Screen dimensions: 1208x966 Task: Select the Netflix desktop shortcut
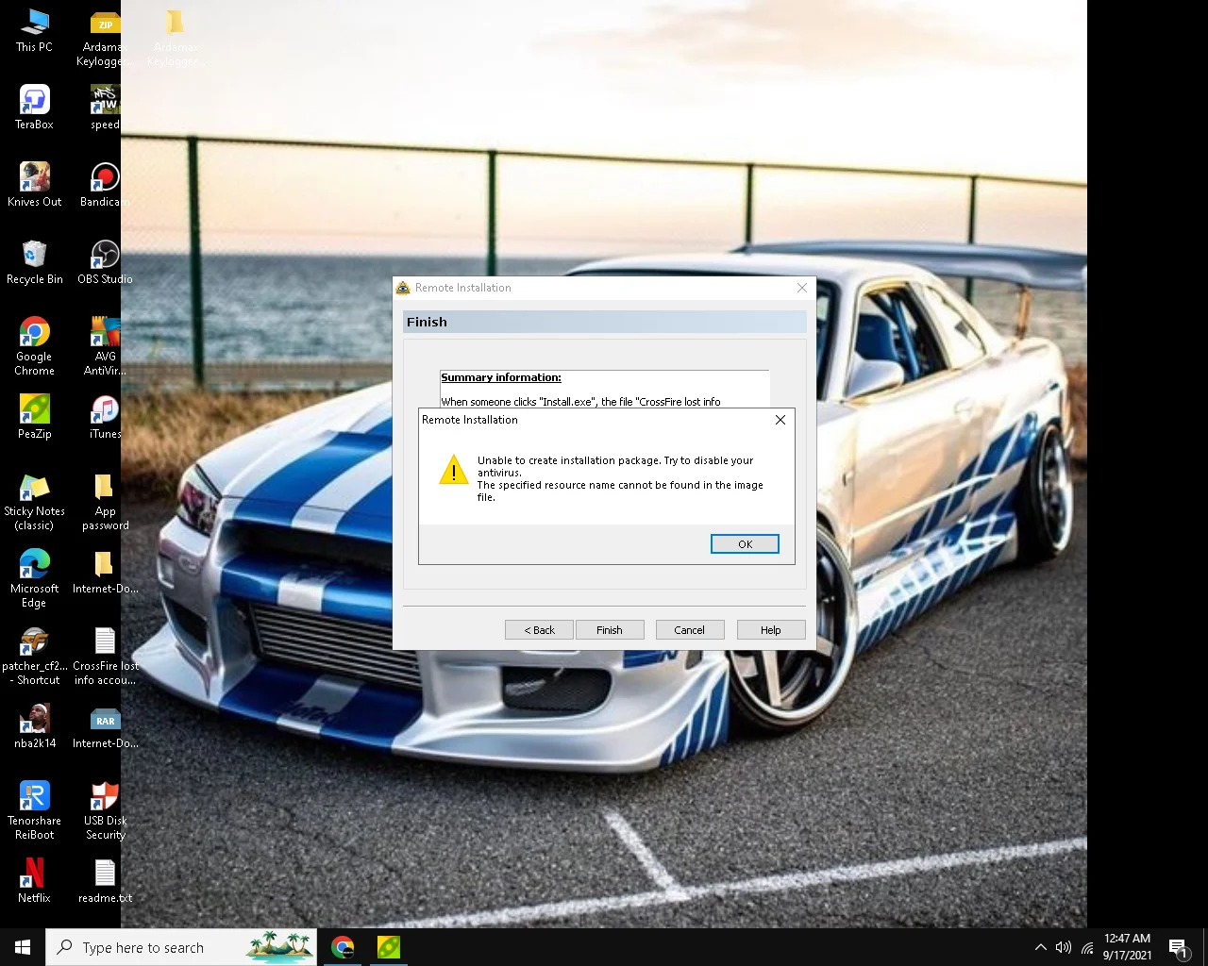pyautogui.click(x=34, y=881)
